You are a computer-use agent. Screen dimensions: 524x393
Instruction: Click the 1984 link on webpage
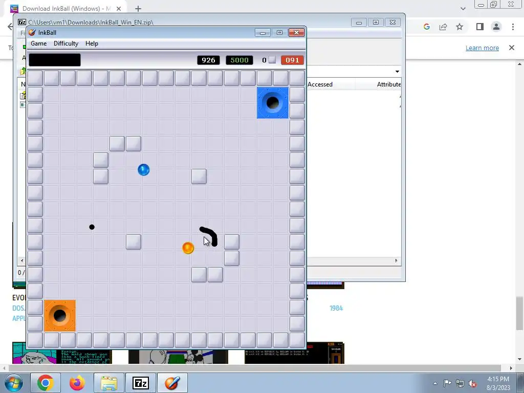336,308
